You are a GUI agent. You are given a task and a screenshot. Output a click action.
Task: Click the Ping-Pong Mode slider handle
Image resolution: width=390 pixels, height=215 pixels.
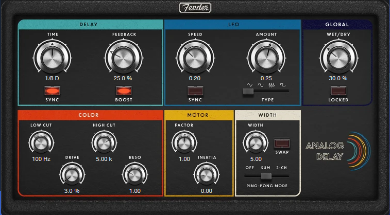point(266,176)
